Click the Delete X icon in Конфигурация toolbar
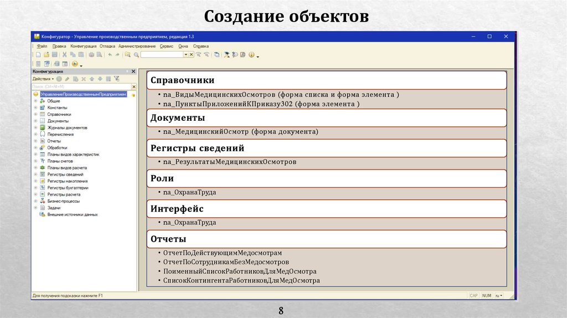The height and width of the screenshot is (318, 567). coord(84,79)
